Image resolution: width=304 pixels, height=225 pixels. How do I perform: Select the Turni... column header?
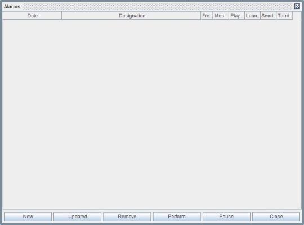point(284,16)
